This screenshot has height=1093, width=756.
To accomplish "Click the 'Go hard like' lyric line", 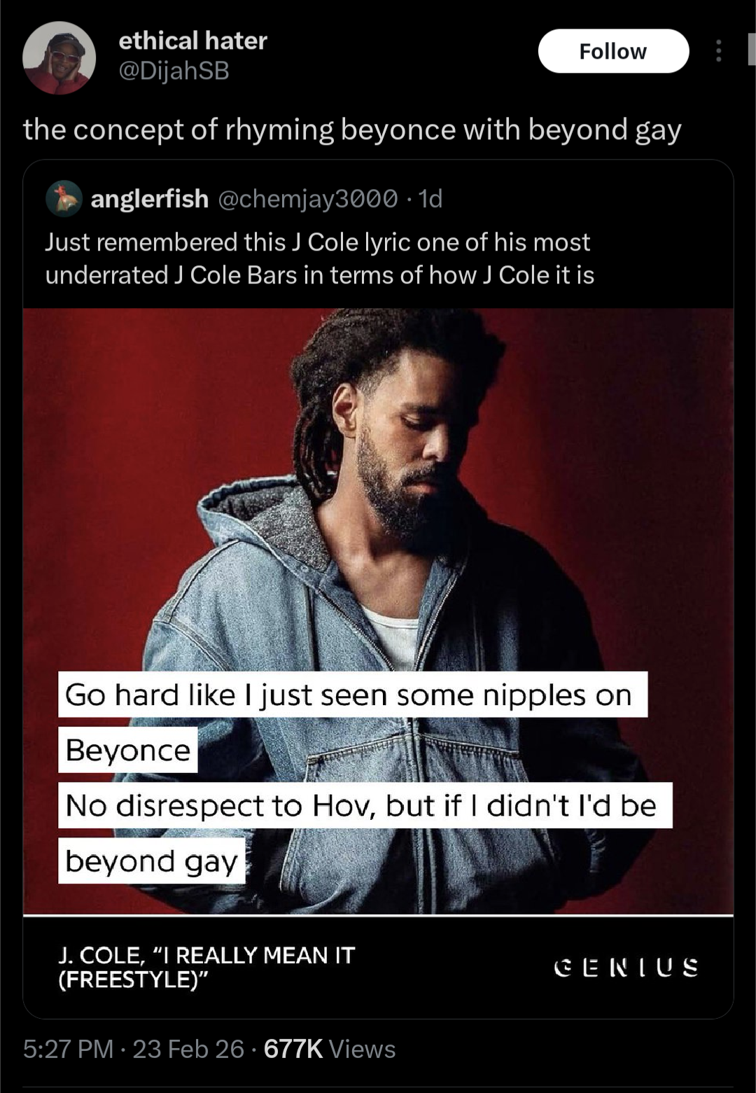I will pyautogui.click(x=353, y=695).
